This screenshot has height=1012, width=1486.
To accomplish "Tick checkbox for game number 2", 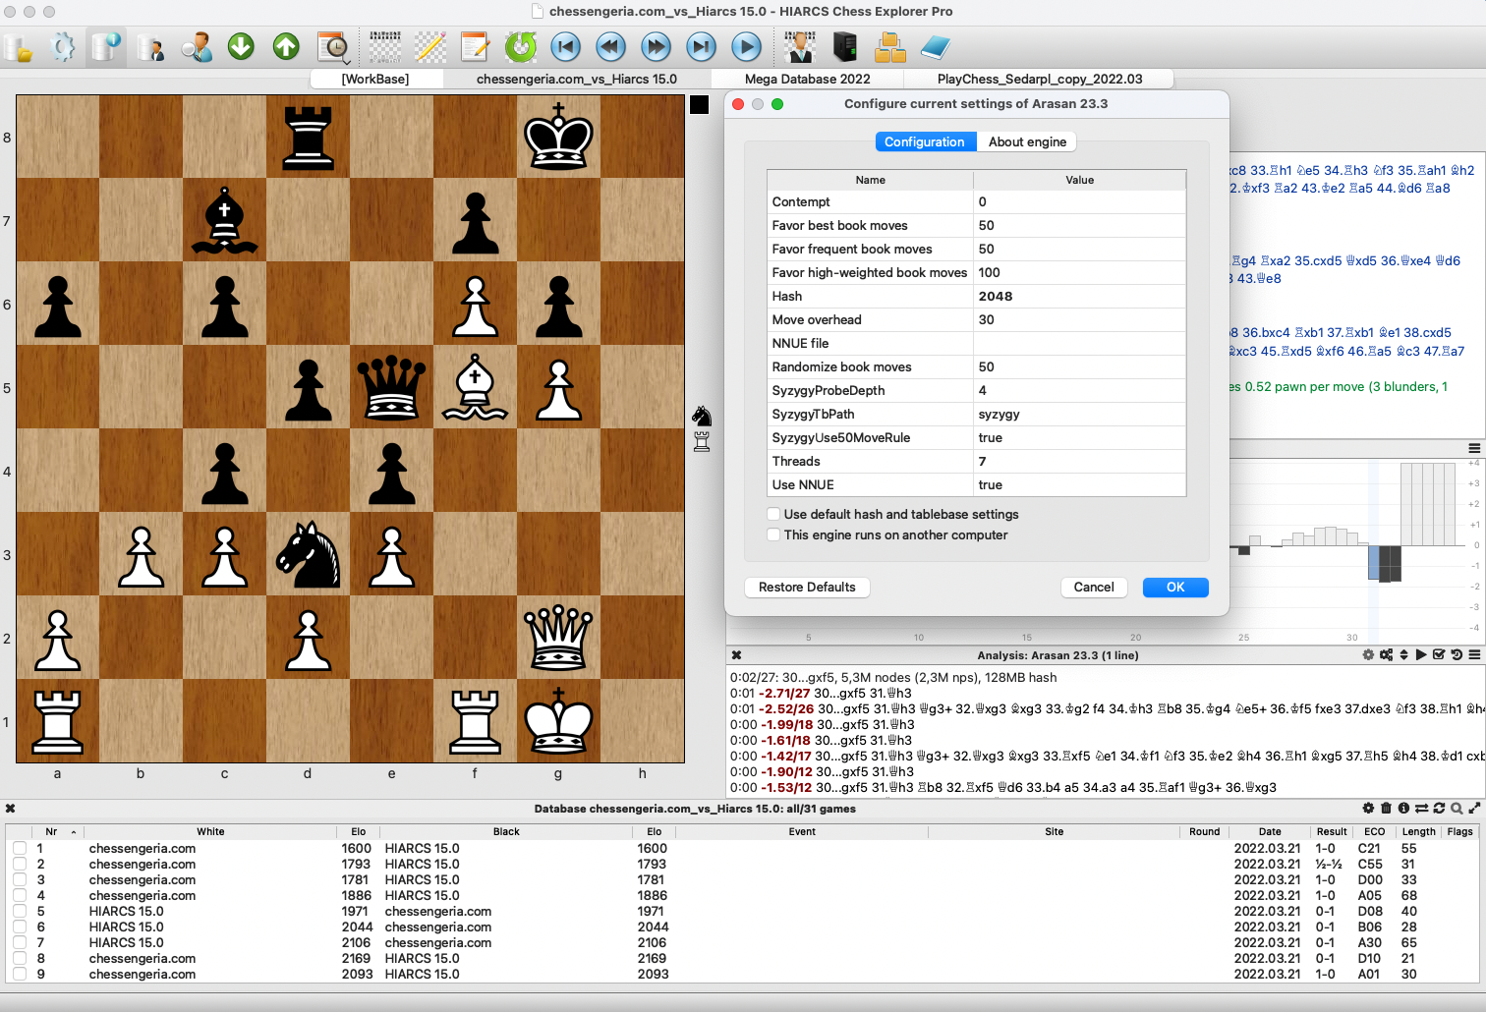I will [x=20, y=864].
